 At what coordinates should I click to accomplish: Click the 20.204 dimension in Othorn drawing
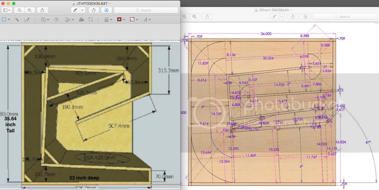[268, 58]
